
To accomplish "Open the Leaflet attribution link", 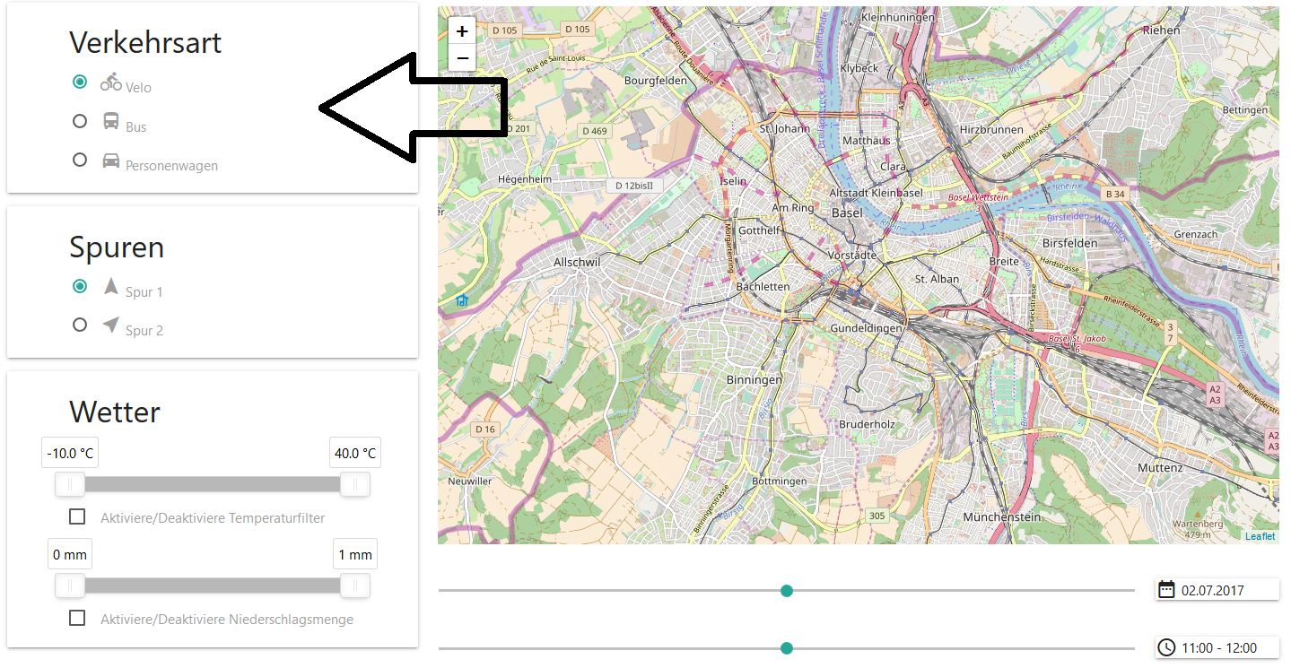I will coord(1260,536).
